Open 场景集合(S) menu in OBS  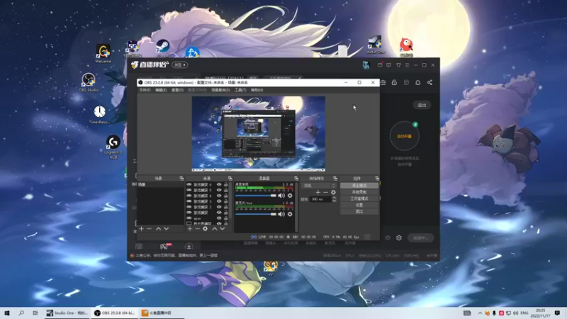point(220,90)
